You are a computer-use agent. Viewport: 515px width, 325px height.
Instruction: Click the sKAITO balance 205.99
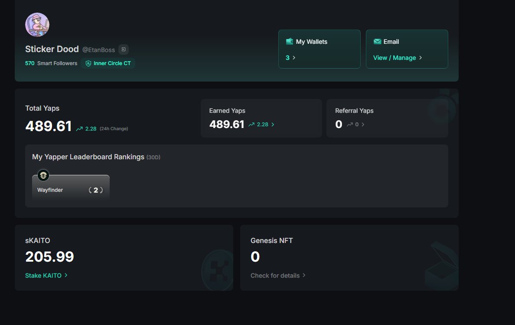49,256
